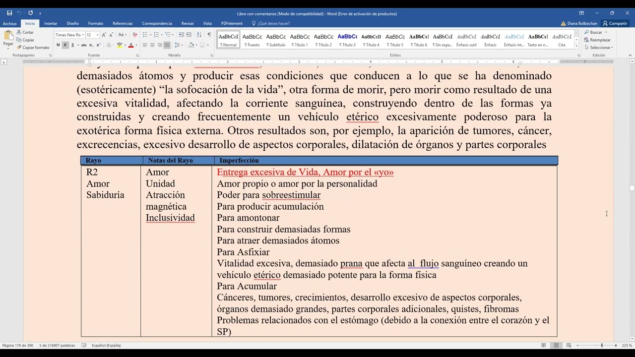Click the Save icon in quick access toolbar
The width and height of the screenshot is (635, 357).
click(x=9, y=13)
